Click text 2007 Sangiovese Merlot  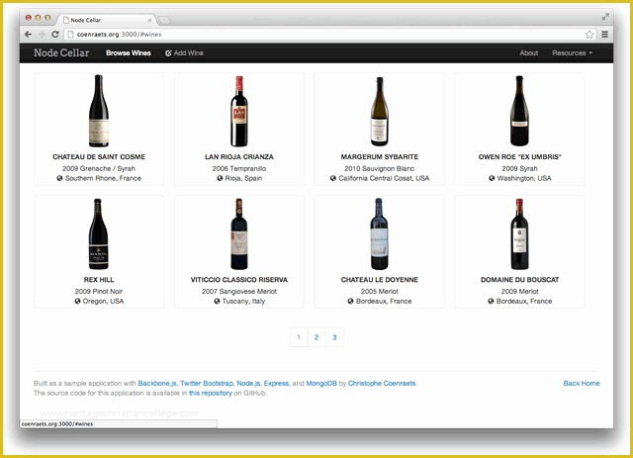click(239, 291)
